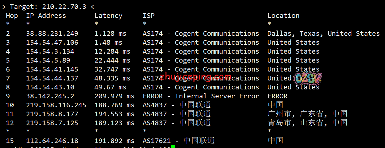Image resolution: width=385 pixels, height=148 pixels.
Task: Click the 194.553 ms latency value
Action: coord(114,114)
